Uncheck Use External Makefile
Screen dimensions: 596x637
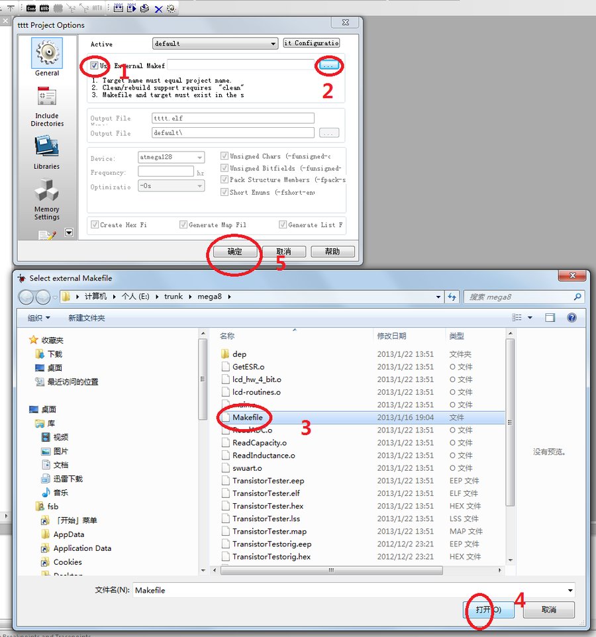pyautogui.click(x=95, y=66)
